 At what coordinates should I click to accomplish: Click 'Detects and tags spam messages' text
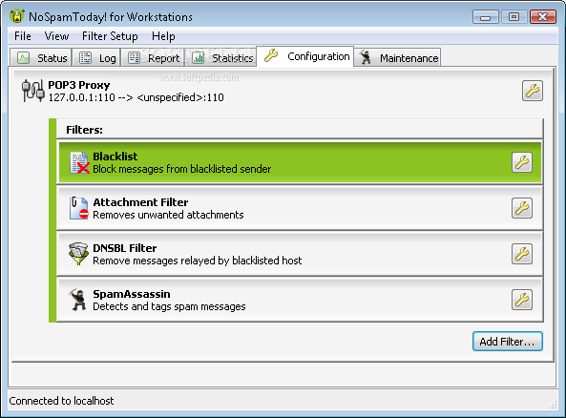(x=169, y=306)
